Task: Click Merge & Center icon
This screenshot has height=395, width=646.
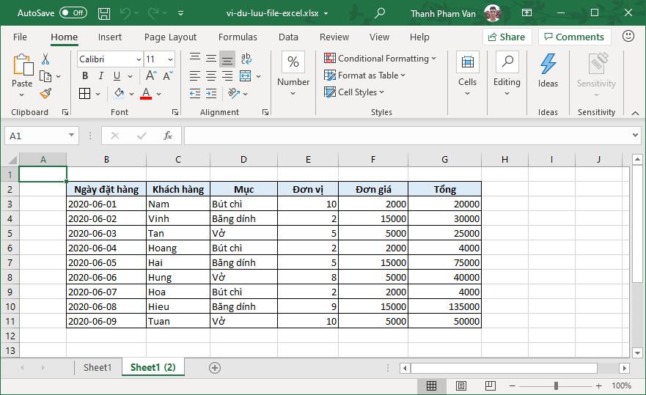Action: pyautogui.click(x=246, y=75)
